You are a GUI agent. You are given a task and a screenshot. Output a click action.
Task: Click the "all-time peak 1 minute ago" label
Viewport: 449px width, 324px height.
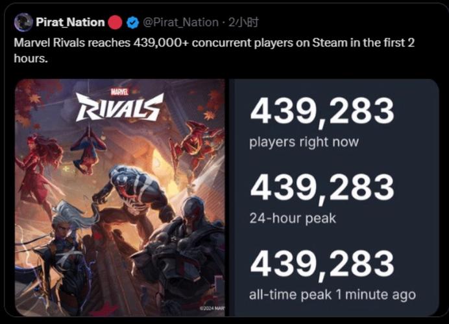pyautogui.click(x=332, y=295)
